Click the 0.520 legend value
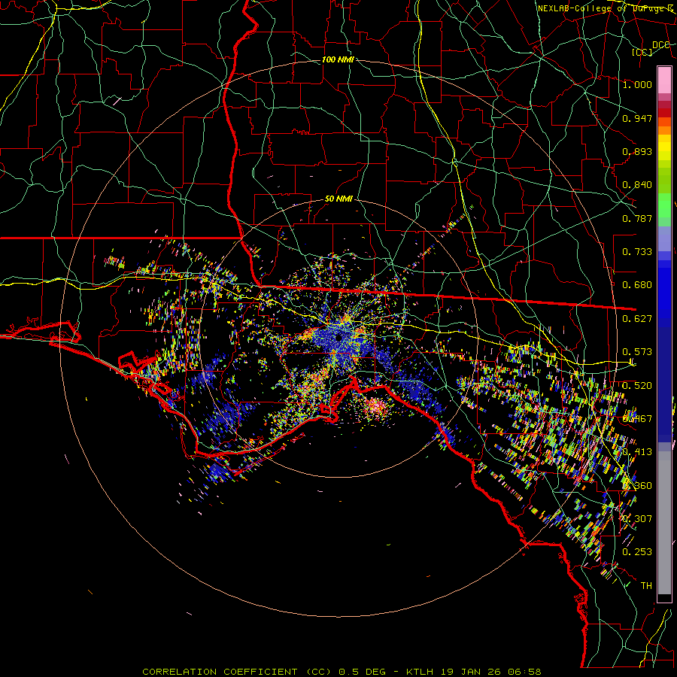Image resolution: width=677 pixels, height=677 pixels. point(637,386)
